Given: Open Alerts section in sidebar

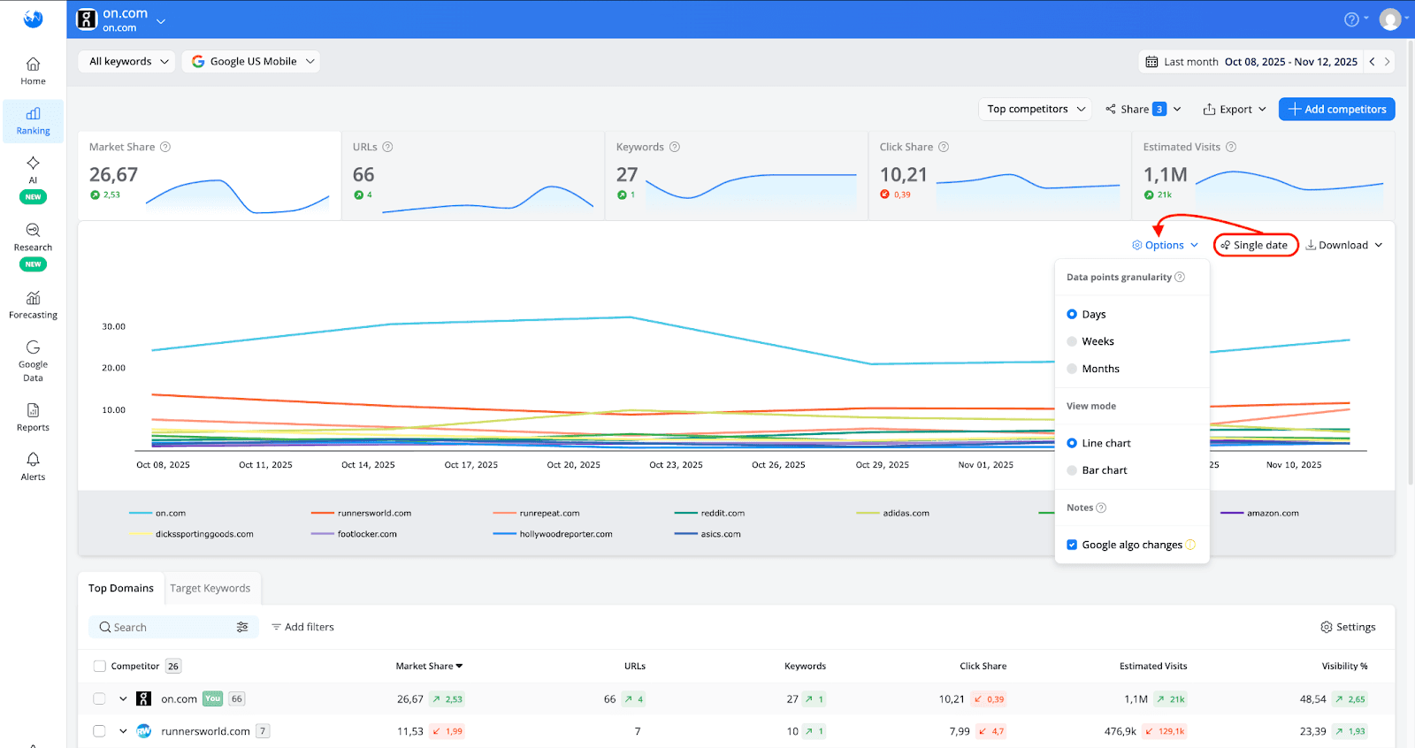Looking at the screenshot, I should pyautogui.click(x=33, y=467).
